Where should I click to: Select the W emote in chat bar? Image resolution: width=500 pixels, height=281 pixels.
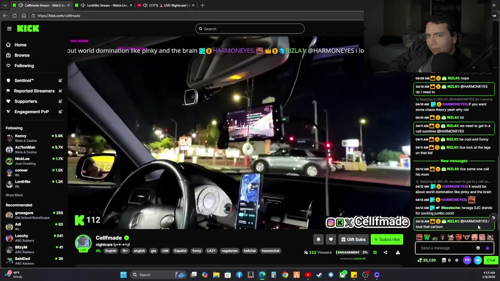[x=427, y=237]
